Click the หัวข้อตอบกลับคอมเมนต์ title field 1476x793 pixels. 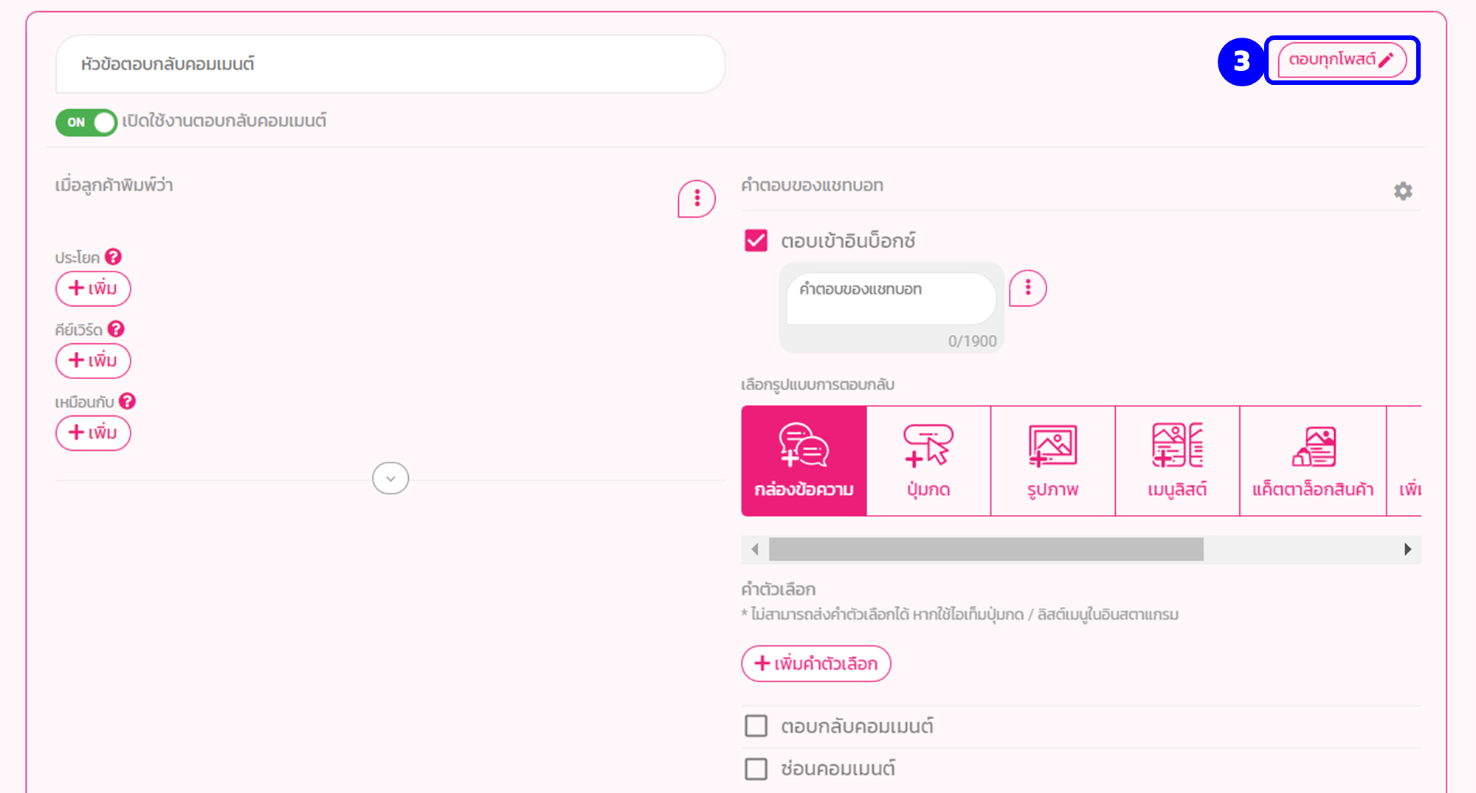pyautogui.click(x=390, y=64)
